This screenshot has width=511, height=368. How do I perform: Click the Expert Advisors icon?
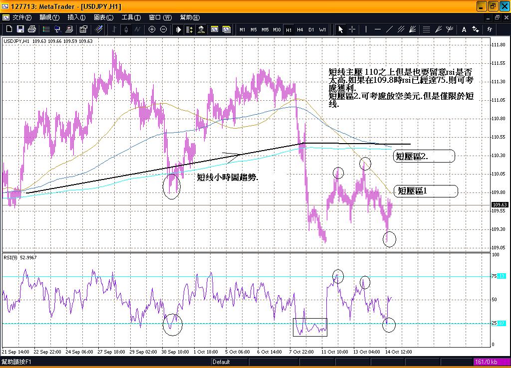pos(201,29)
